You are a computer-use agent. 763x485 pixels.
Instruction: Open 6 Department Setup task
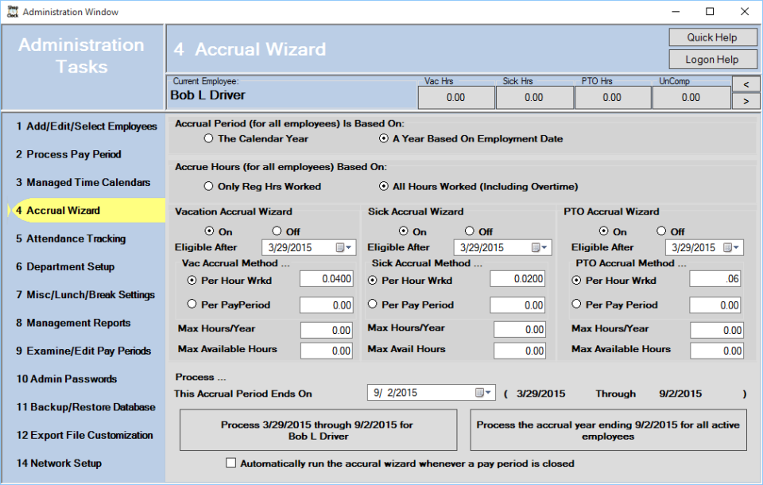tap(65, 267)
